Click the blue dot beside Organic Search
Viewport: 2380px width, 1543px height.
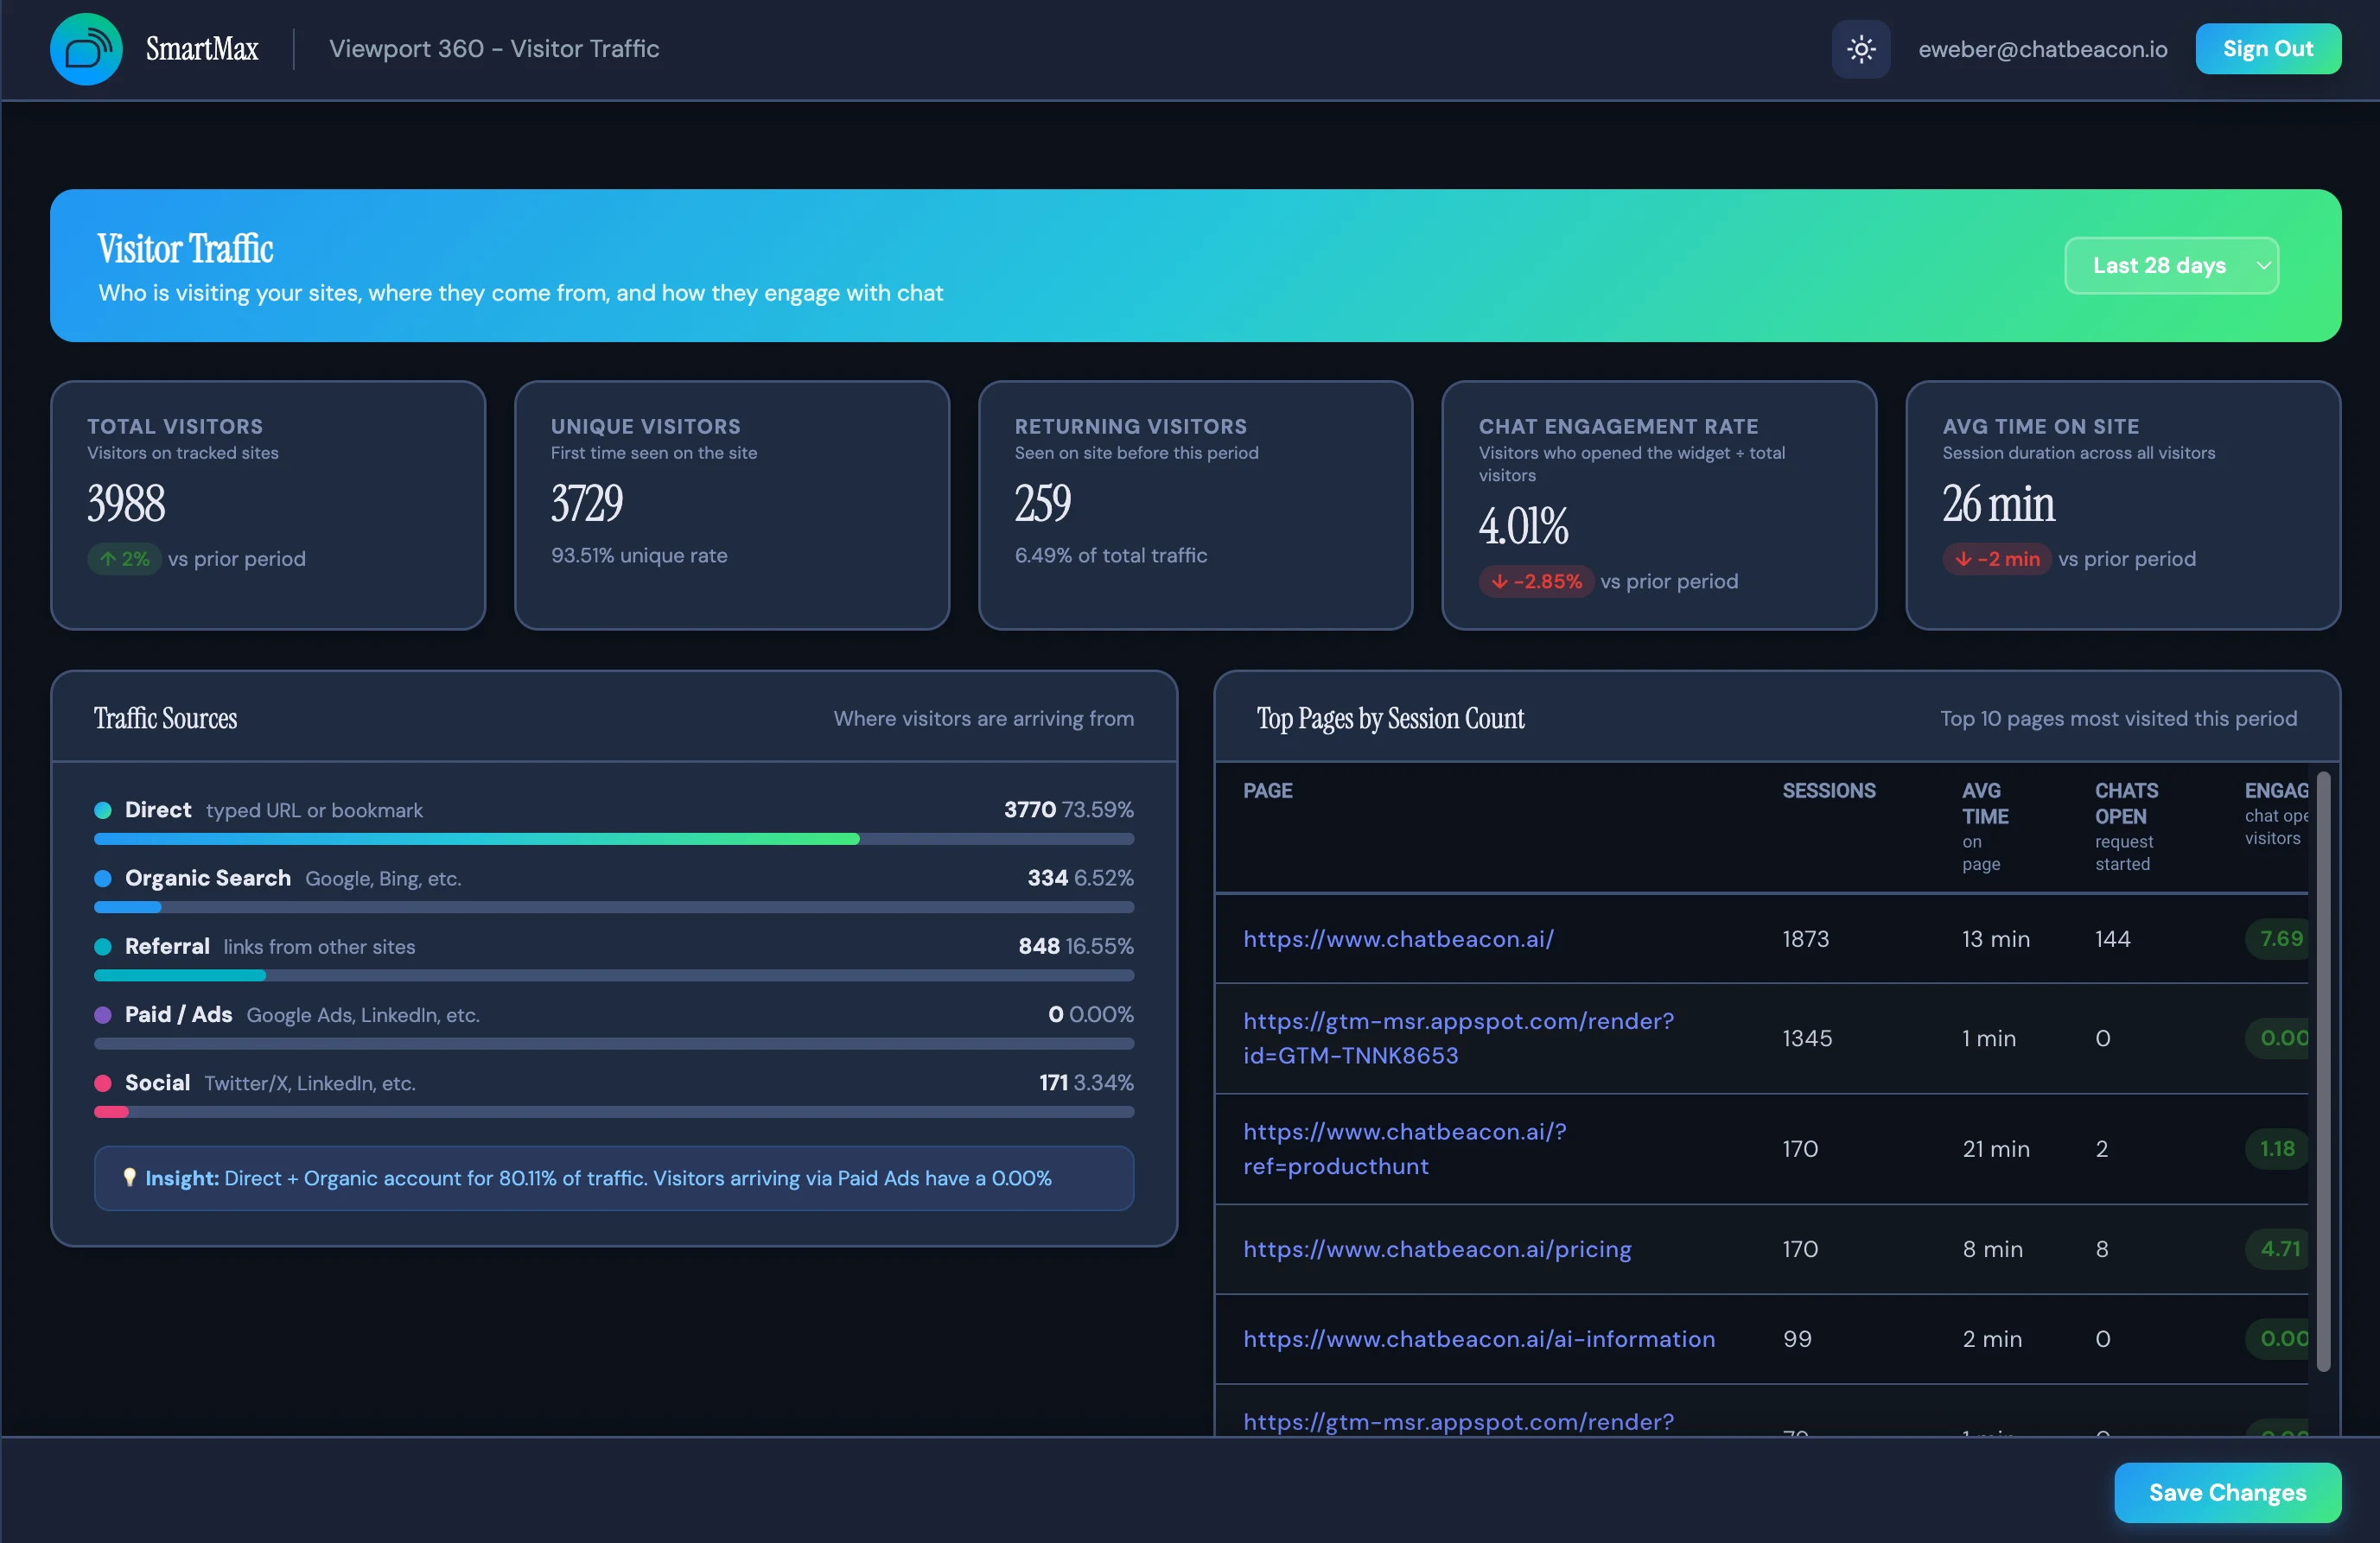(102, 878)
